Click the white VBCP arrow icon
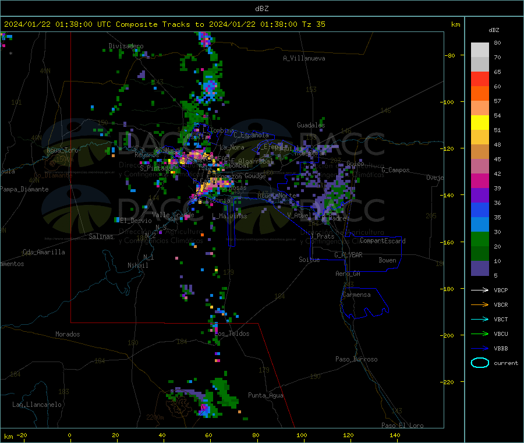This screenshot has height=443, width=524. (480, 290)
